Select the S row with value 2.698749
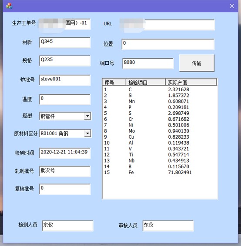The height and width of the screenshot is (246, 241). [160, 113]
